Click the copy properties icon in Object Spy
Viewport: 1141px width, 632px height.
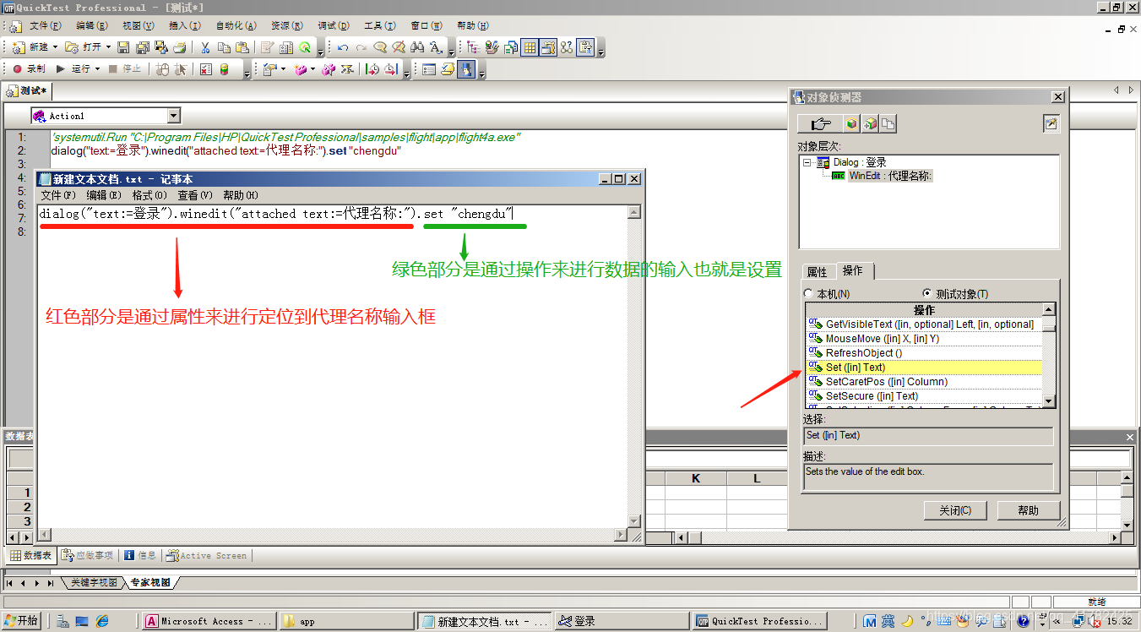click(x=888, y=124)
